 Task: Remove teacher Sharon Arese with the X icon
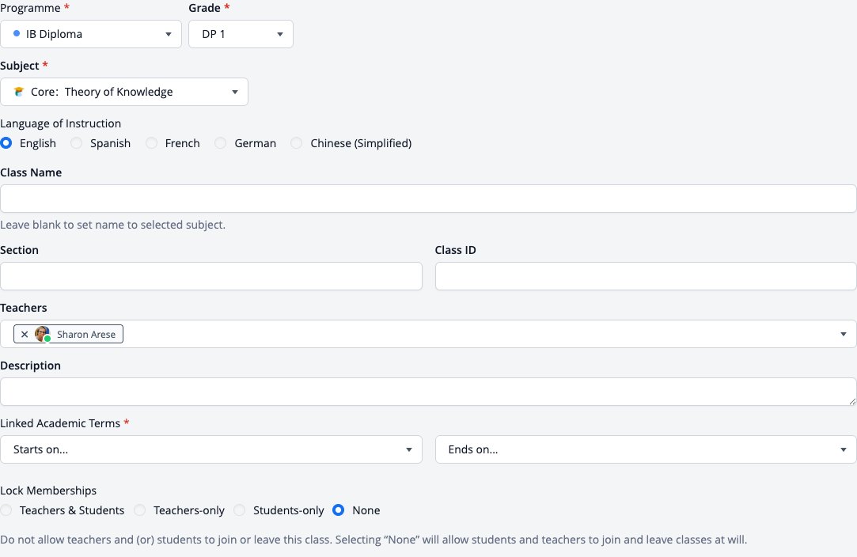pyautogui.click(x=24, y=334)
